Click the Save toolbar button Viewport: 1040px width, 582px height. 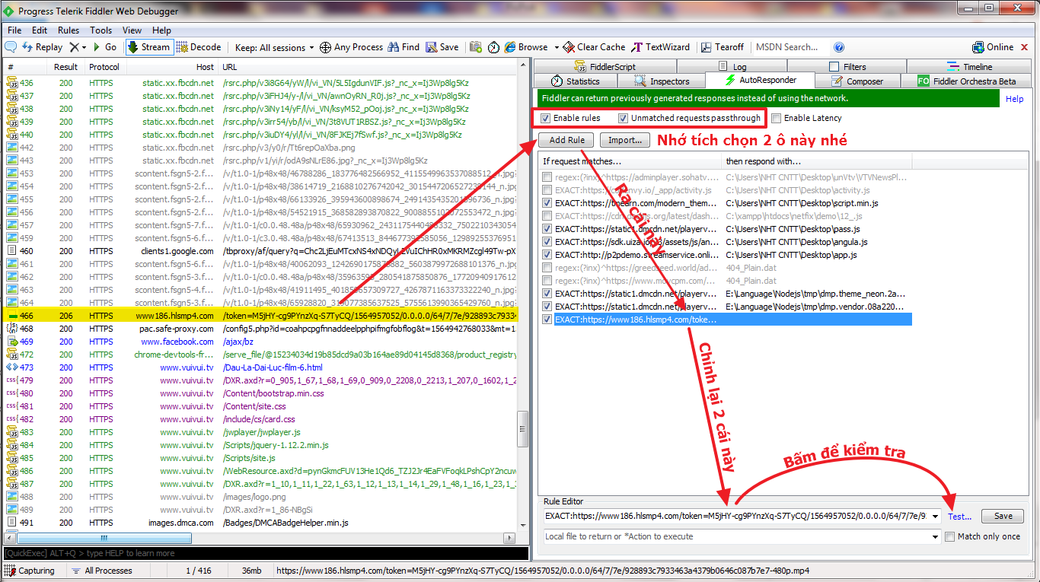click(442, 47)
